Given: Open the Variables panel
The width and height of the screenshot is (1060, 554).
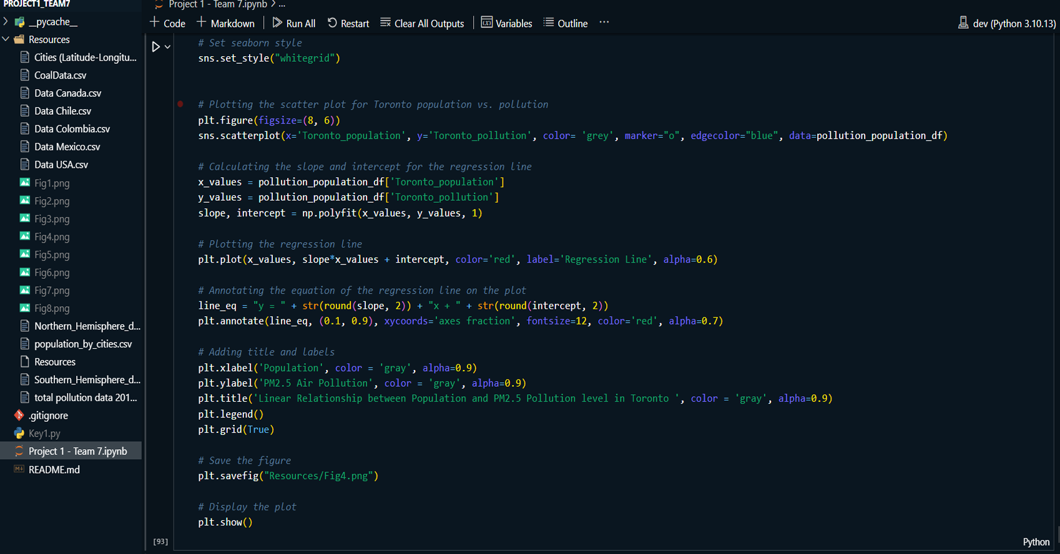Looking at the screenshot, I should tap(506, 24).
